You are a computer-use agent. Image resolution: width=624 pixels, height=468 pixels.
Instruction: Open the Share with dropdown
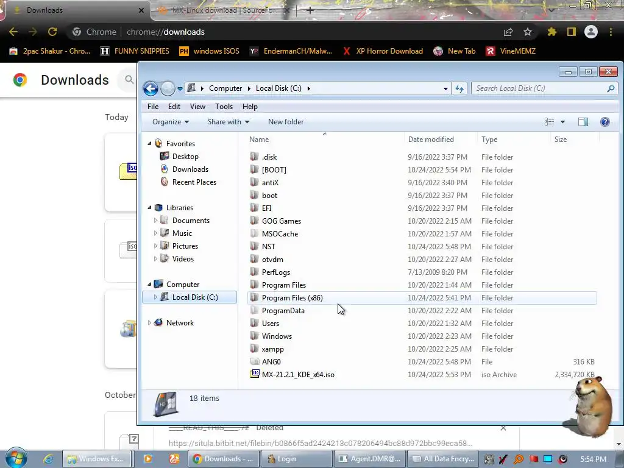[x=229, y=122]
